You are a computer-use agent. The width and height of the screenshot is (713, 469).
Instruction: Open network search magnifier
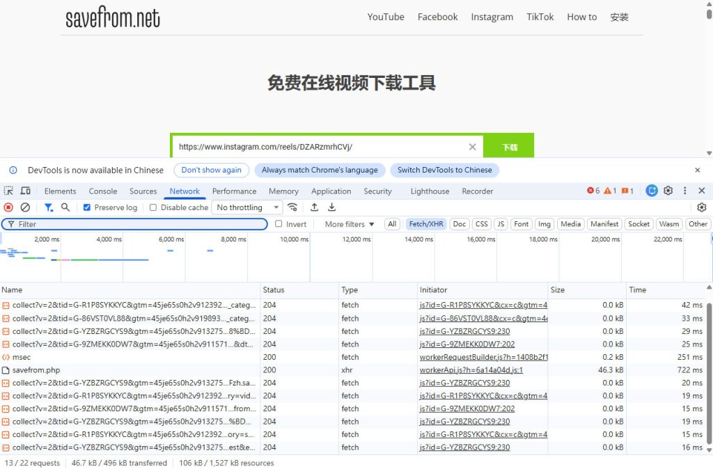click(65, 207)
